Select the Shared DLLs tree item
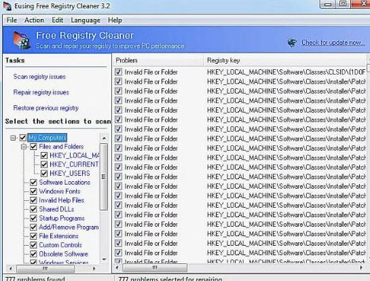 [56, 209]
